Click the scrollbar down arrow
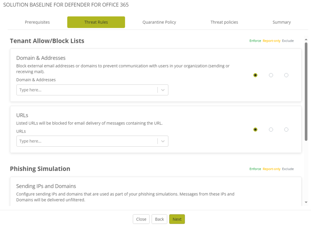 [x=306, y=202]
